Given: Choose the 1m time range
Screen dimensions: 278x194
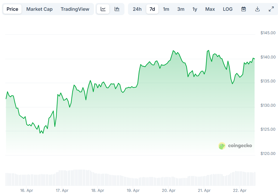Looking at the screenshot, I should point(166,9).
